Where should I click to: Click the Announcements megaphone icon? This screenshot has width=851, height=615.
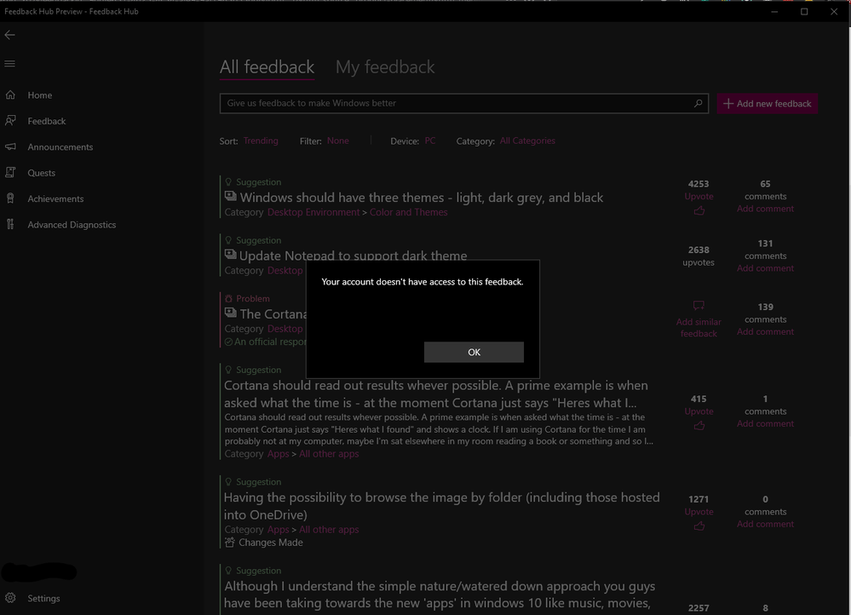[x=10, y=147]
